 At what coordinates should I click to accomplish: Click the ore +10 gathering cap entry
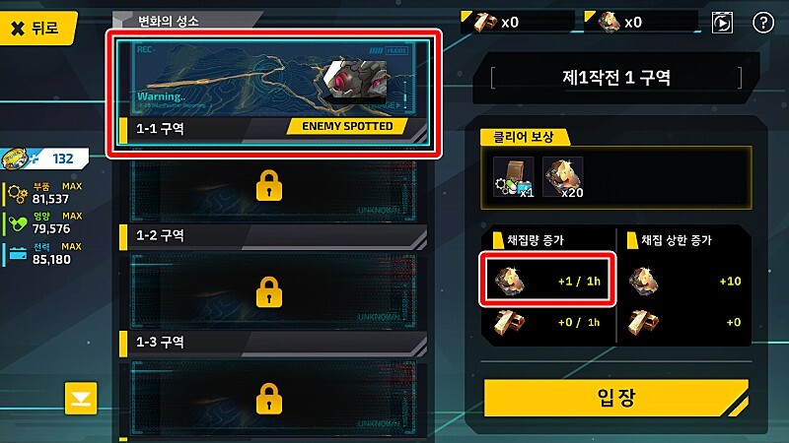(x=684, y=281)
